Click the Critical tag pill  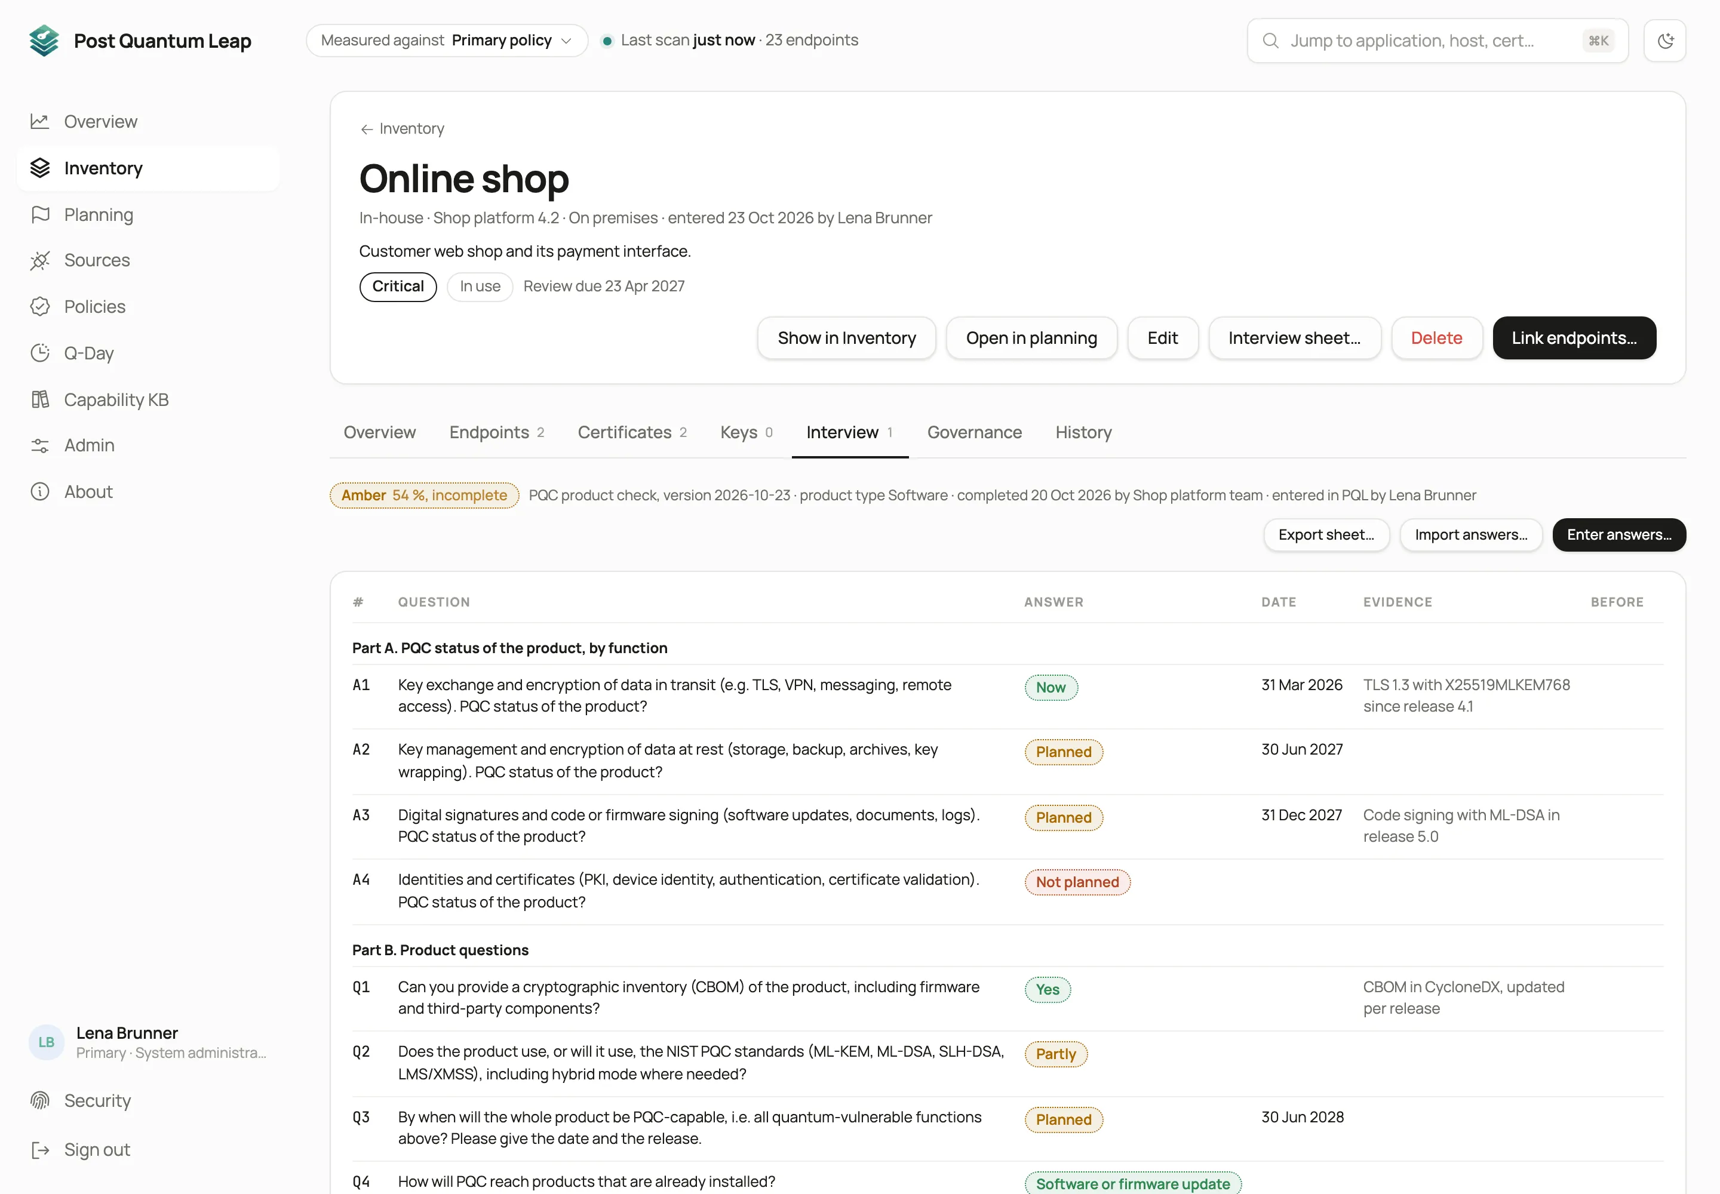[x=398, y=287]
